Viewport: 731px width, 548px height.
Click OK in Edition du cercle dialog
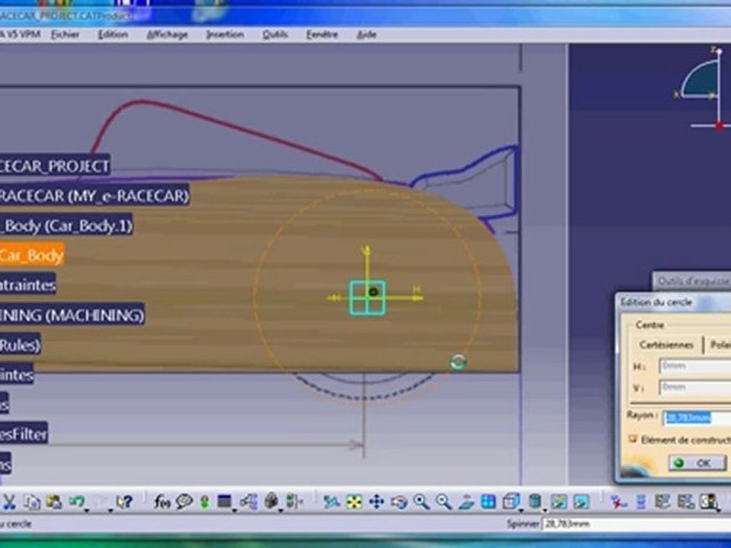pos(697,463)
